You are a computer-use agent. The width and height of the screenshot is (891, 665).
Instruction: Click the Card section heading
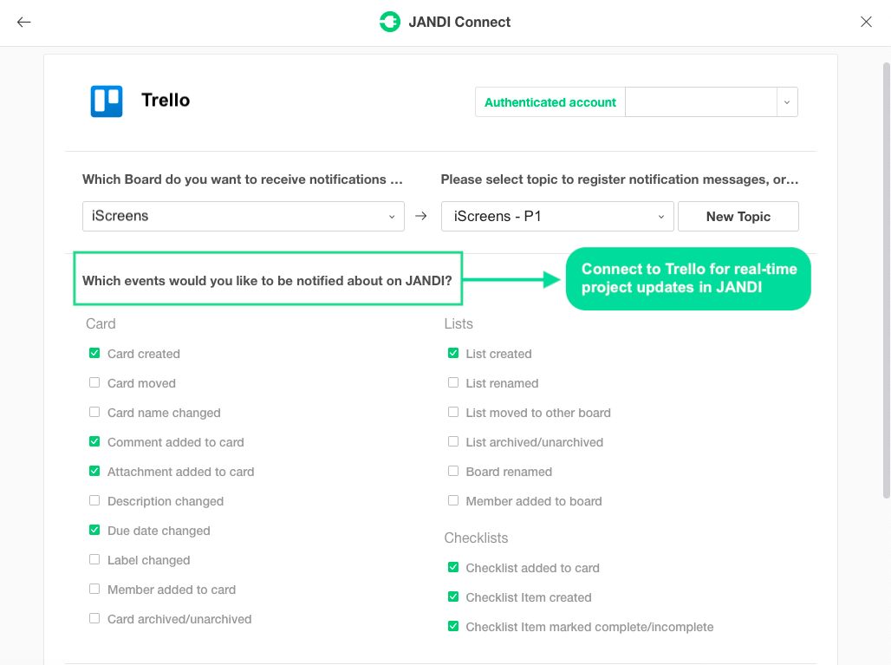point(101,324)
